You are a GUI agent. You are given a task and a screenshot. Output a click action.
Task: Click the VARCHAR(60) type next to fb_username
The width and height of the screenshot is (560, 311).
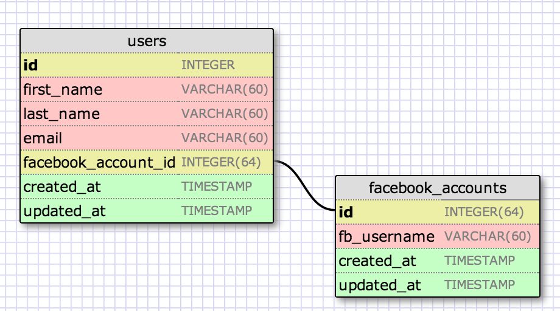(x=488, y=236)
